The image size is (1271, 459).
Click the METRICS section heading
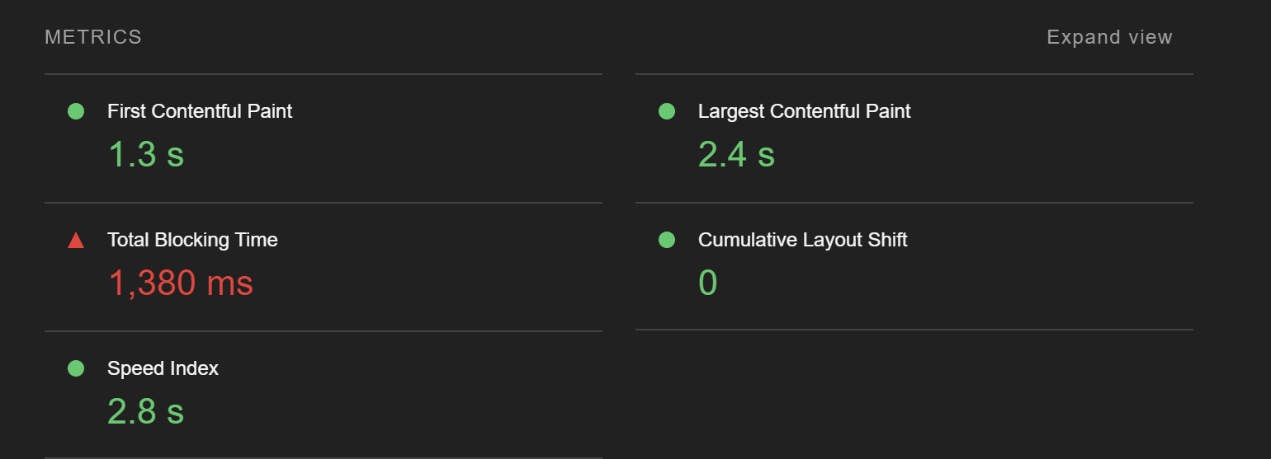(93, 37)
